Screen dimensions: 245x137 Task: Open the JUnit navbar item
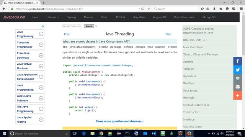tap(104, 17)
